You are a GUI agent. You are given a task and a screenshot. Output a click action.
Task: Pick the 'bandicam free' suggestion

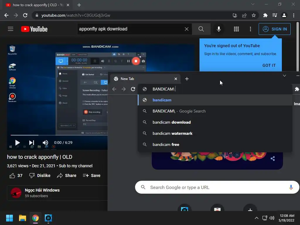click(215, 144)
